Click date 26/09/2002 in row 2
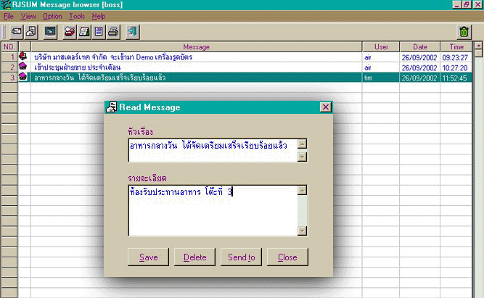This screenshot has width=484, height=298. pyautogui.click(x=419, y=67)
